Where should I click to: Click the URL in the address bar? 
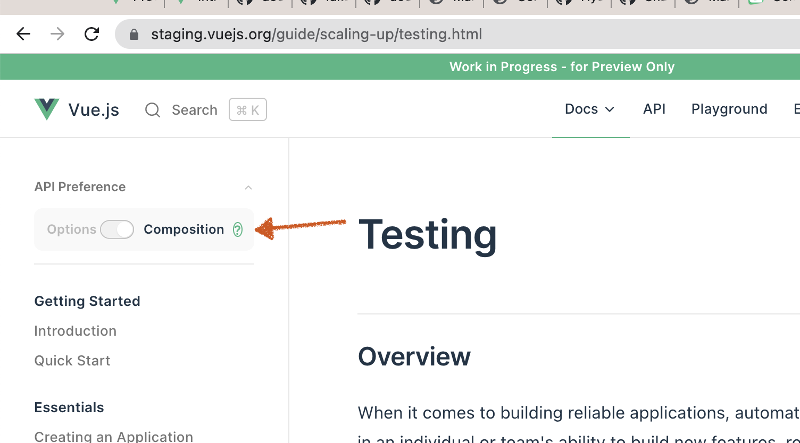tap(317, 34)
